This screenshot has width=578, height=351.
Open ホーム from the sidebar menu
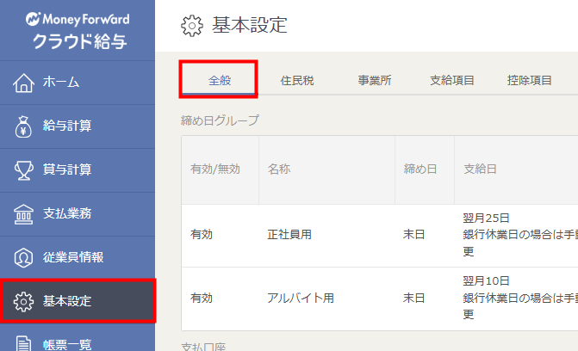point(61,83)
